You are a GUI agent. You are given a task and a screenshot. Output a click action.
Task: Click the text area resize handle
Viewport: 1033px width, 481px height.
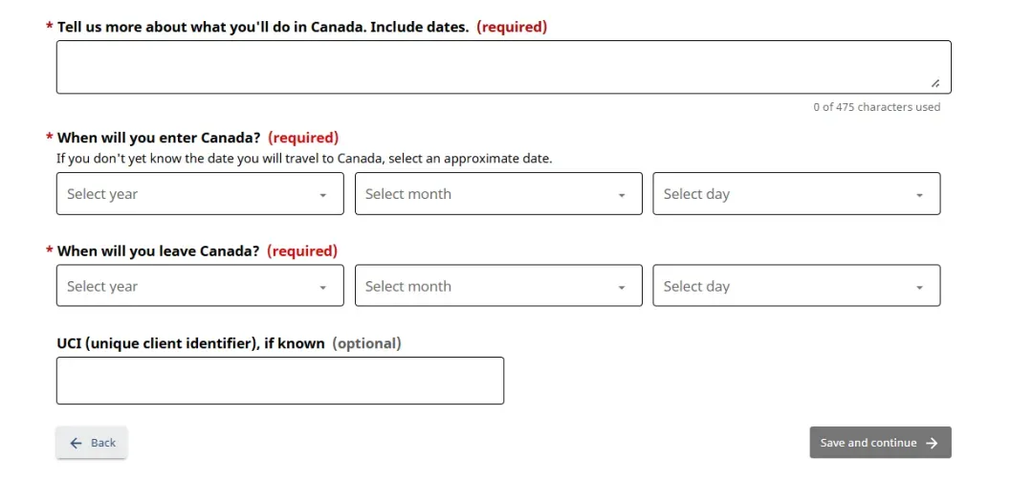pos(934,83)
